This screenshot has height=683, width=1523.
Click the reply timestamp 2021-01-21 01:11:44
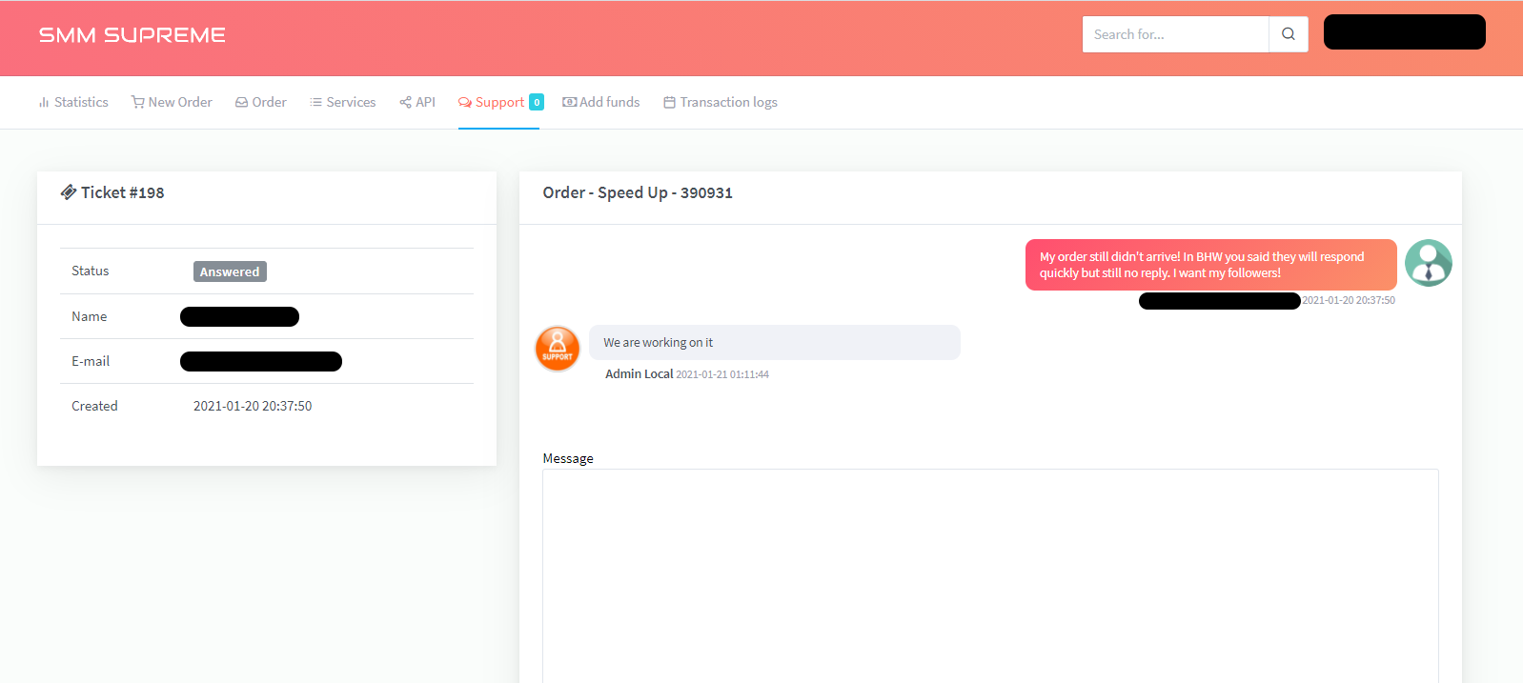coord(722,374)
